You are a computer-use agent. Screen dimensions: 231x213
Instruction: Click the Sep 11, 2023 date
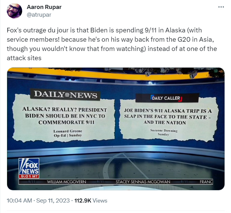(53, 200)
